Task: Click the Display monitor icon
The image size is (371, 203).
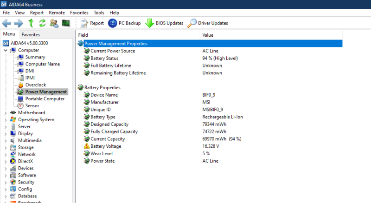Action: (x=13, y=133)
